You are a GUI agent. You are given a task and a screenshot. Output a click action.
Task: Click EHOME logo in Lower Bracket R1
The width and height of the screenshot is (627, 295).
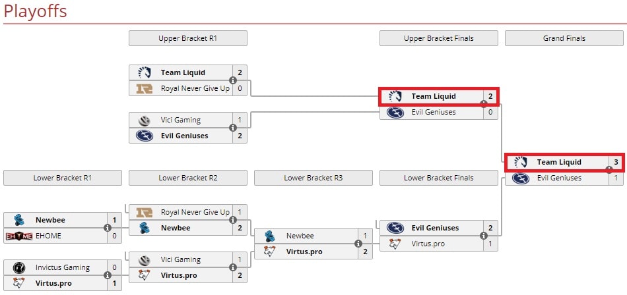[x=19, y=236]
